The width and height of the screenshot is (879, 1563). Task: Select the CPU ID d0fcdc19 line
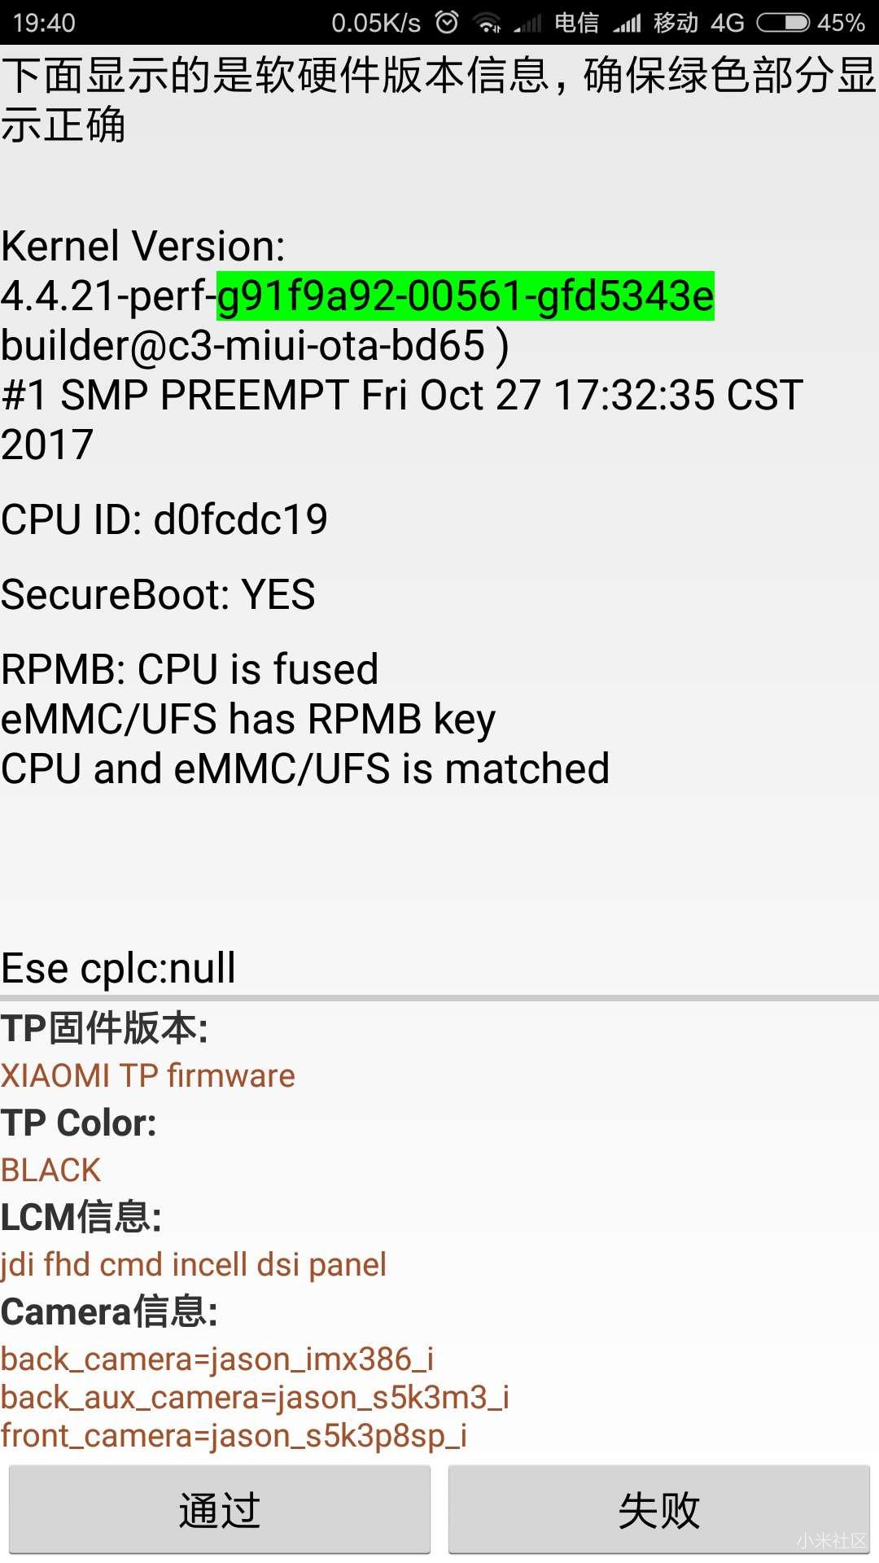pos(164,519)
